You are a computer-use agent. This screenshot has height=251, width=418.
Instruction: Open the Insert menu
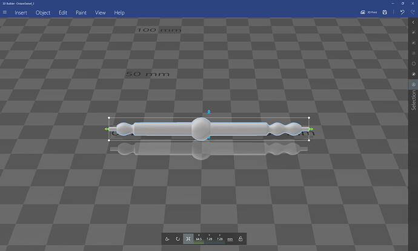click(21, 13)
